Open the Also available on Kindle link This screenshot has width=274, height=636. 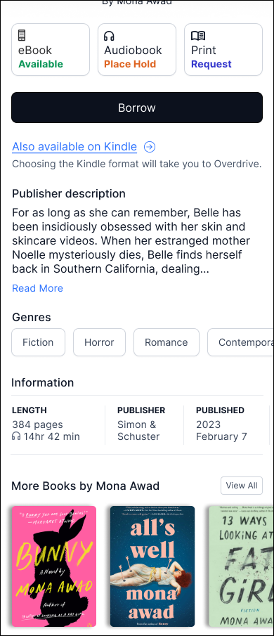74,146
